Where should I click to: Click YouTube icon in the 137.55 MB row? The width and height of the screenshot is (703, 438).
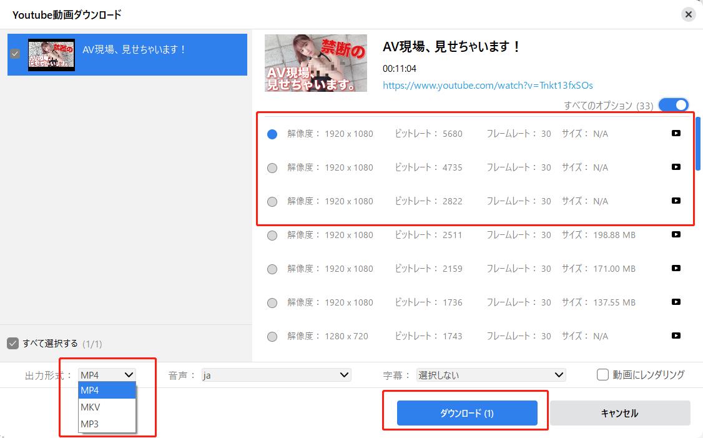pyautogui.click(x=676, y=302)
